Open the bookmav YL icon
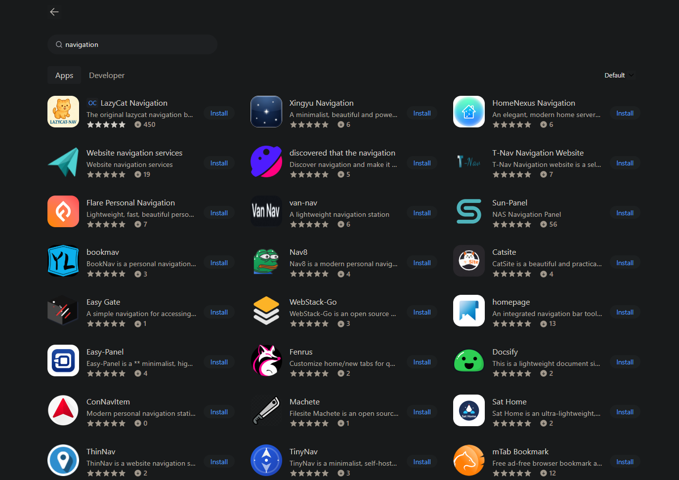Viewport: 679px width, 480px height. point(63,261)
